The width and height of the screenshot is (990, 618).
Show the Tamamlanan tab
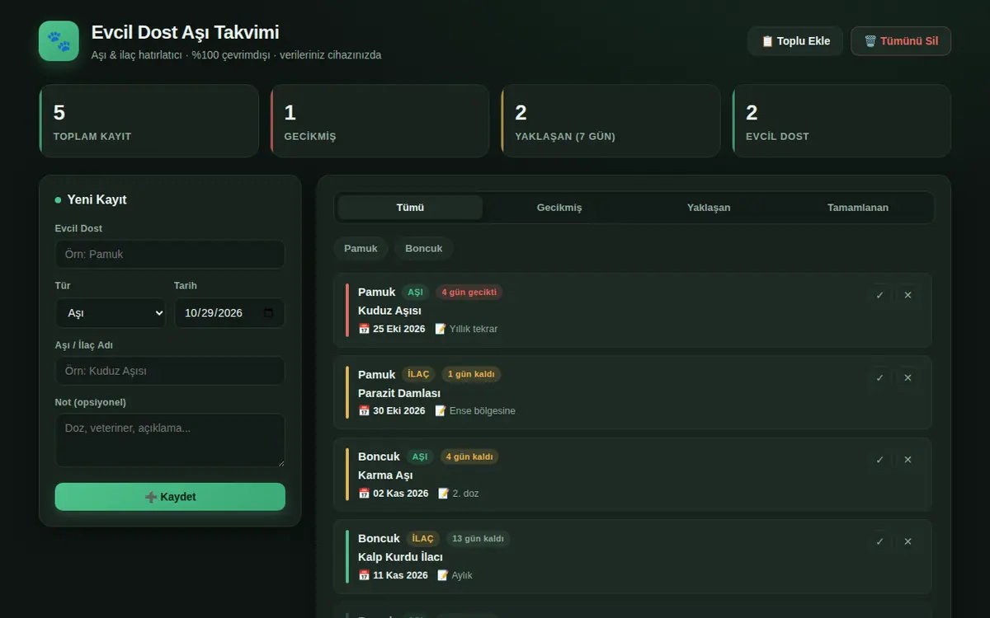click(858, 208)
